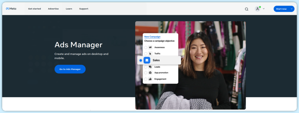The width and height of the screenshot is (299, 113).
Task: Click the Leads chat bubbles icon
Action: (x=150, y=67)
